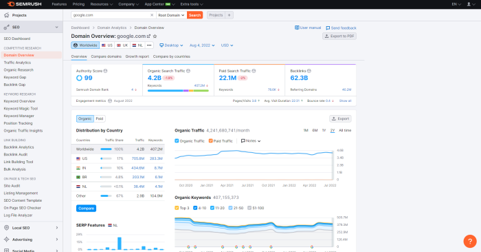Click the SEO section icon in sidebar
This screenshot has width=481, height=252.
(x=6, y=28)
